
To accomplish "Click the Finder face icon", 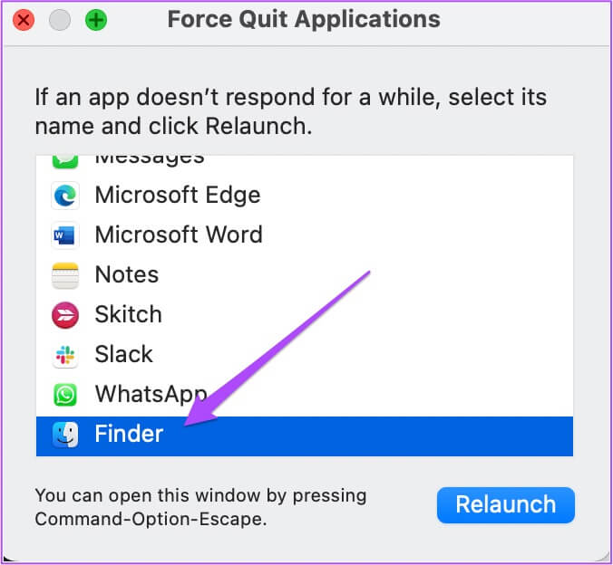I will click(x=66, y=435).
